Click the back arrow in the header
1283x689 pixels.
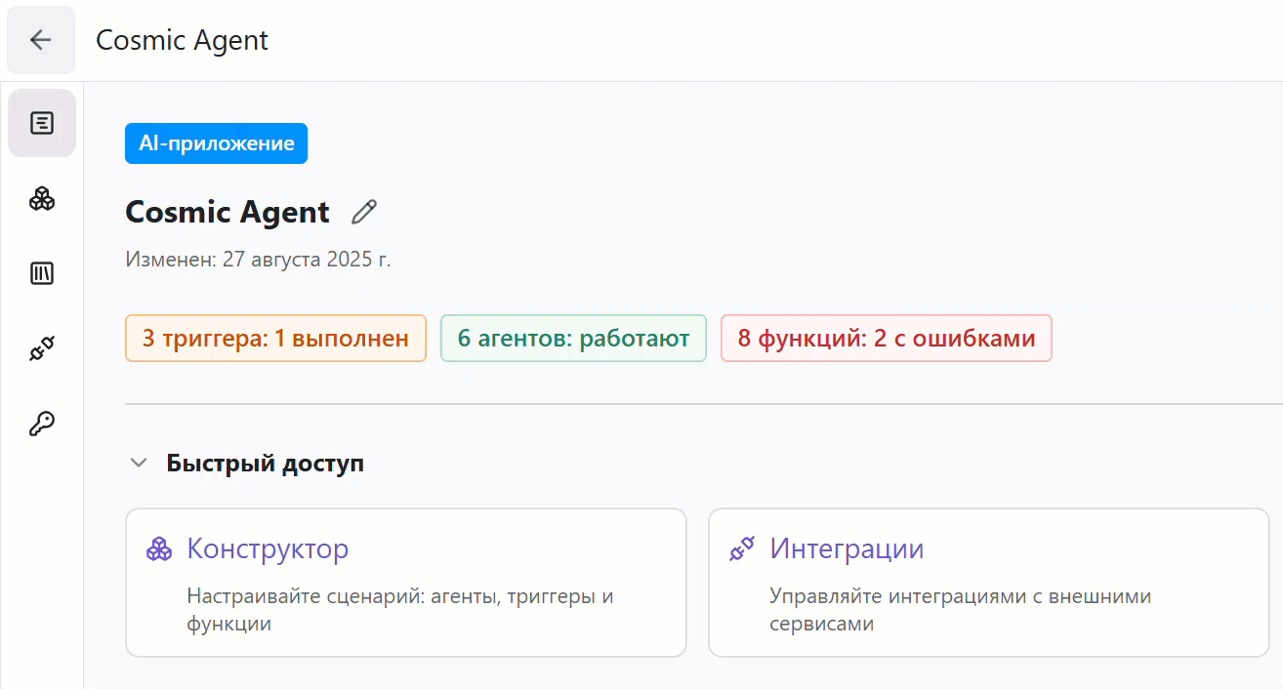pyautogui.click(x=40, y=40)
